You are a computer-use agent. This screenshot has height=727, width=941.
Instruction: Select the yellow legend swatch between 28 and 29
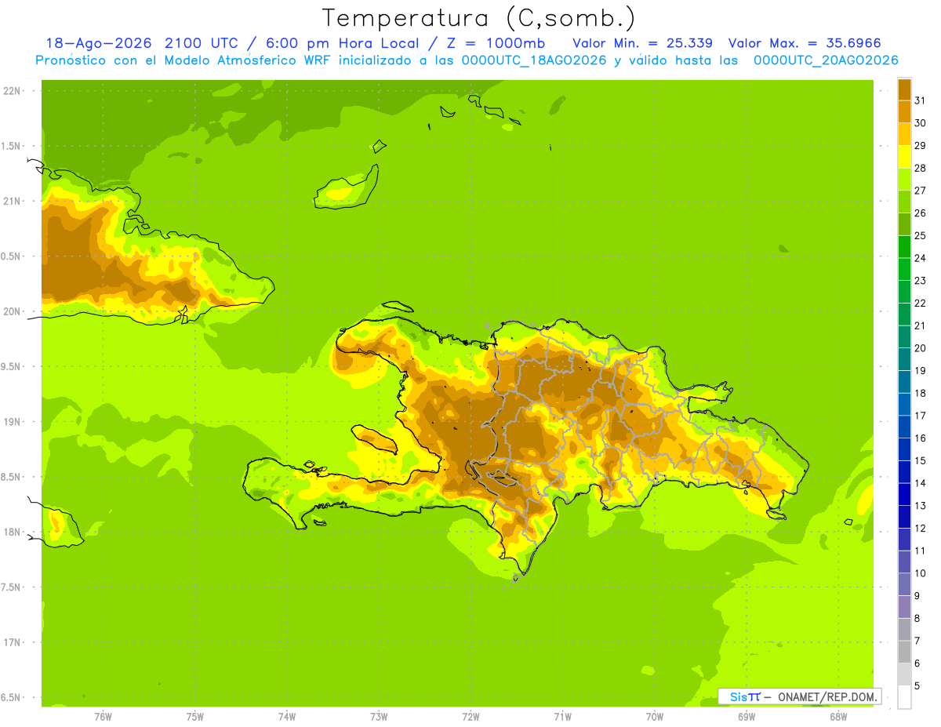point(904,157)
